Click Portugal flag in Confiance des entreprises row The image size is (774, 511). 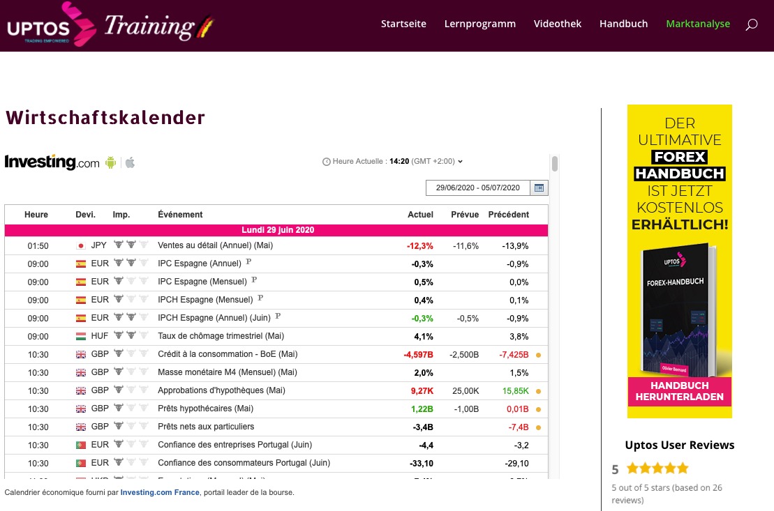[x=81, y=445]
